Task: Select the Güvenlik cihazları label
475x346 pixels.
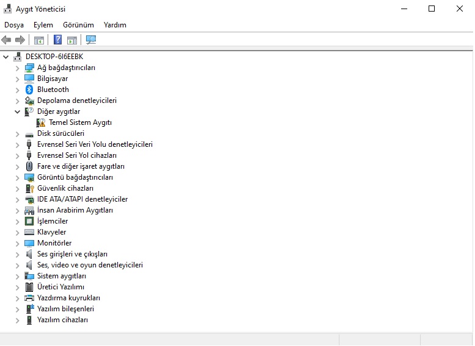Action: click(x=65, y=188)
